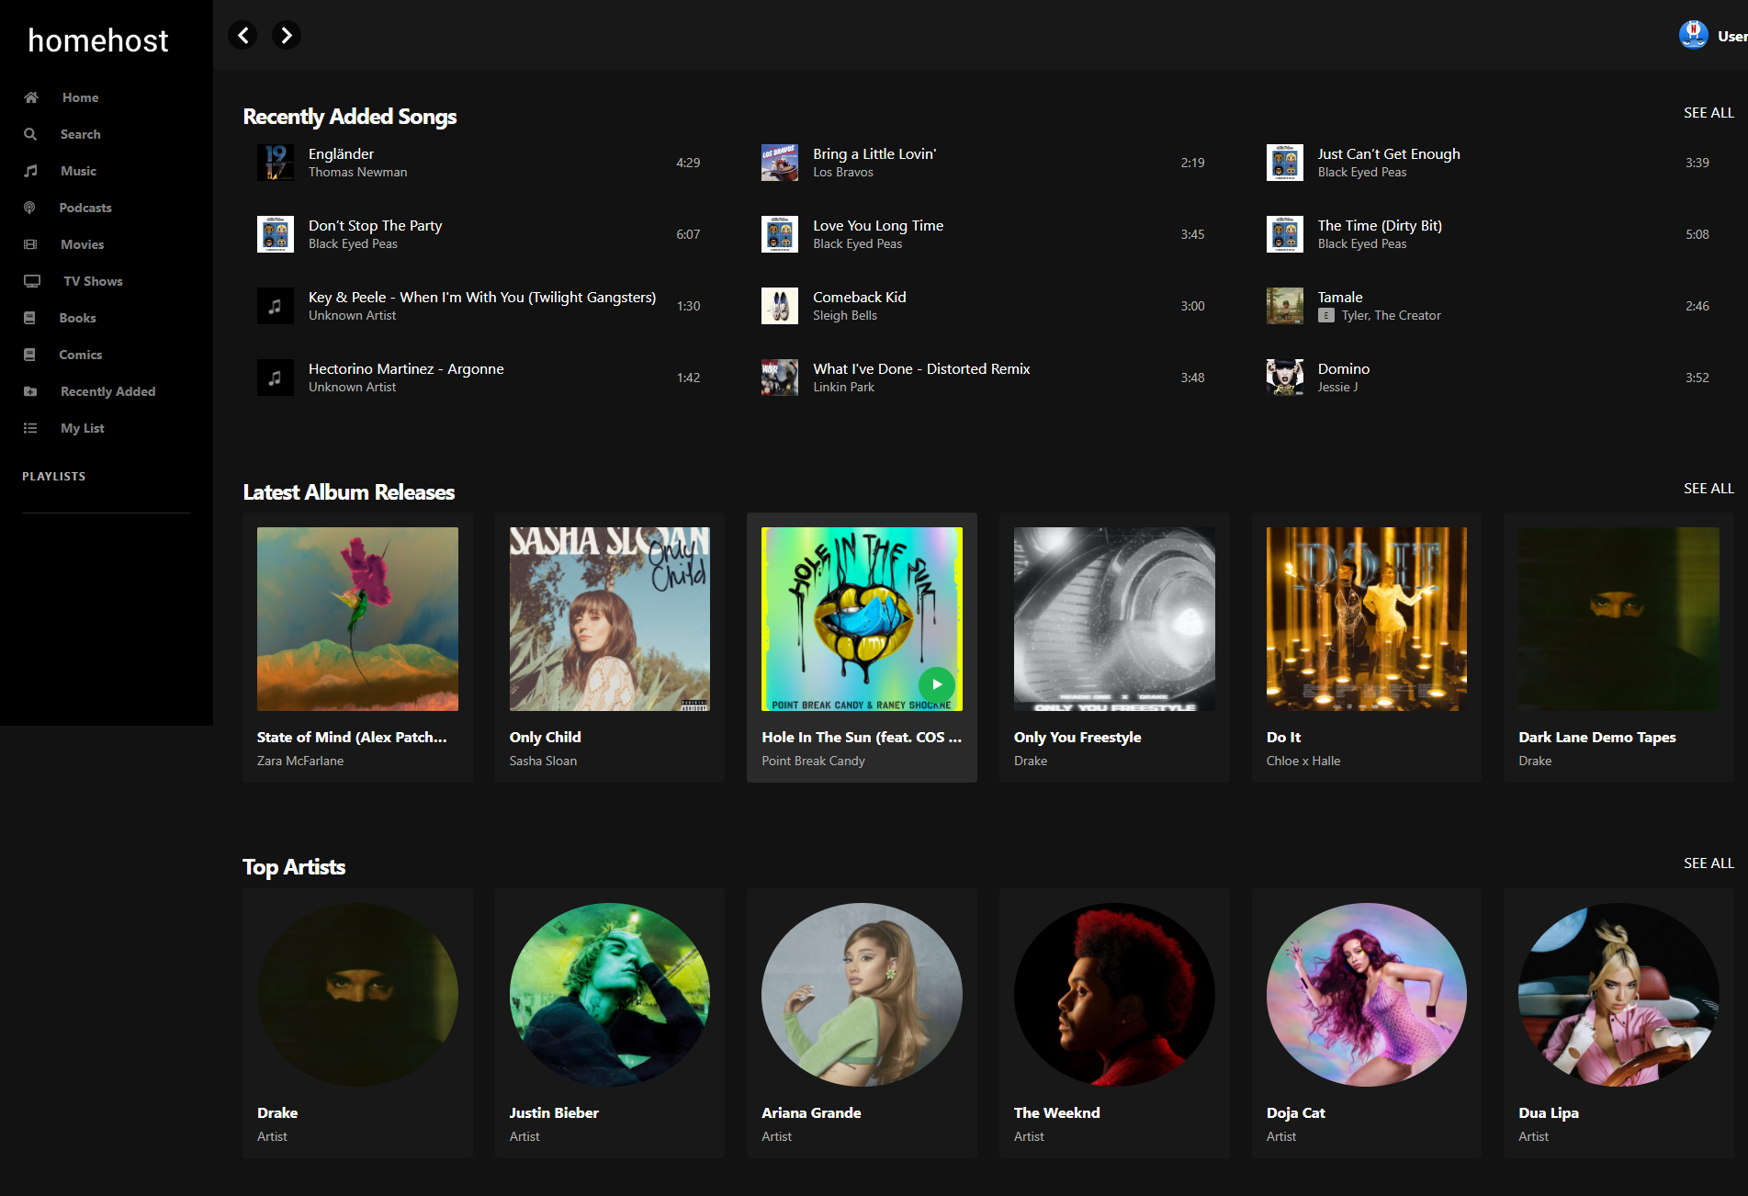
Task: Open Only You Freestyle album cover
Action: pos(1114,618)
